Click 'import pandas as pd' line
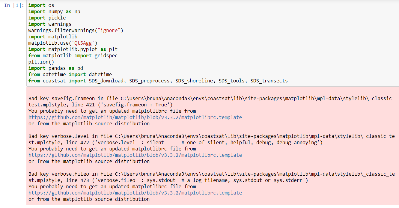 (x=56, y=68)
